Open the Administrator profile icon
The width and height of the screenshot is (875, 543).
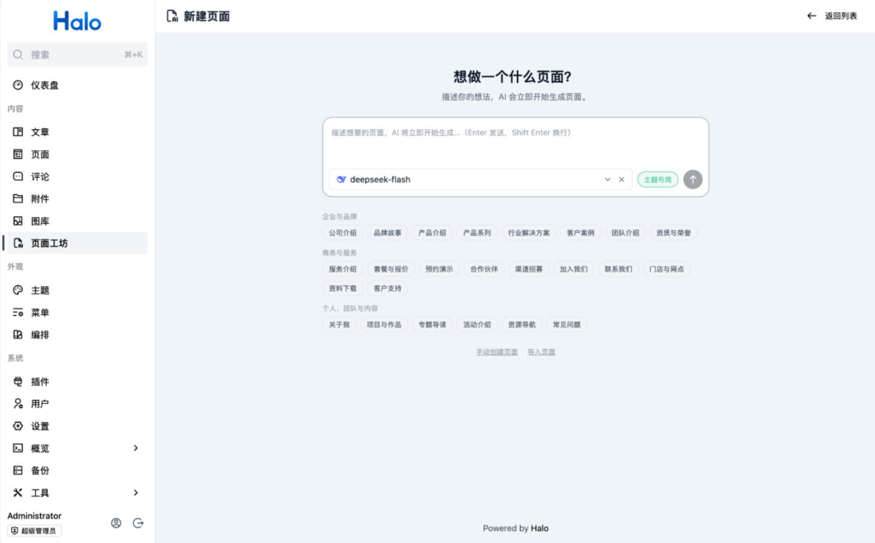tap(116, 523)
